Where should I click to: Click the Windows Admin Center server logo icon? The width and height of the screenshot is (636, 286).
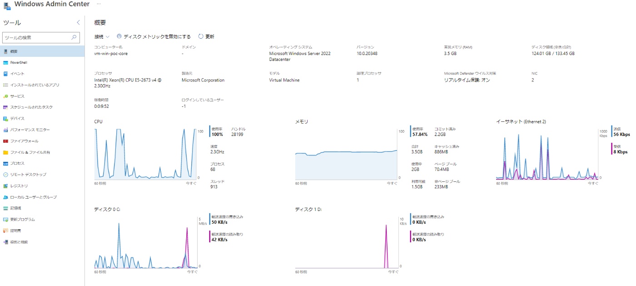(7, 5)
